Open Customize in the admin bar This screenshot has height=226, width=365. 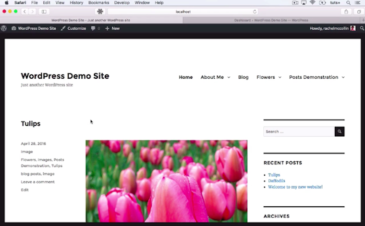tap(73, 28)
